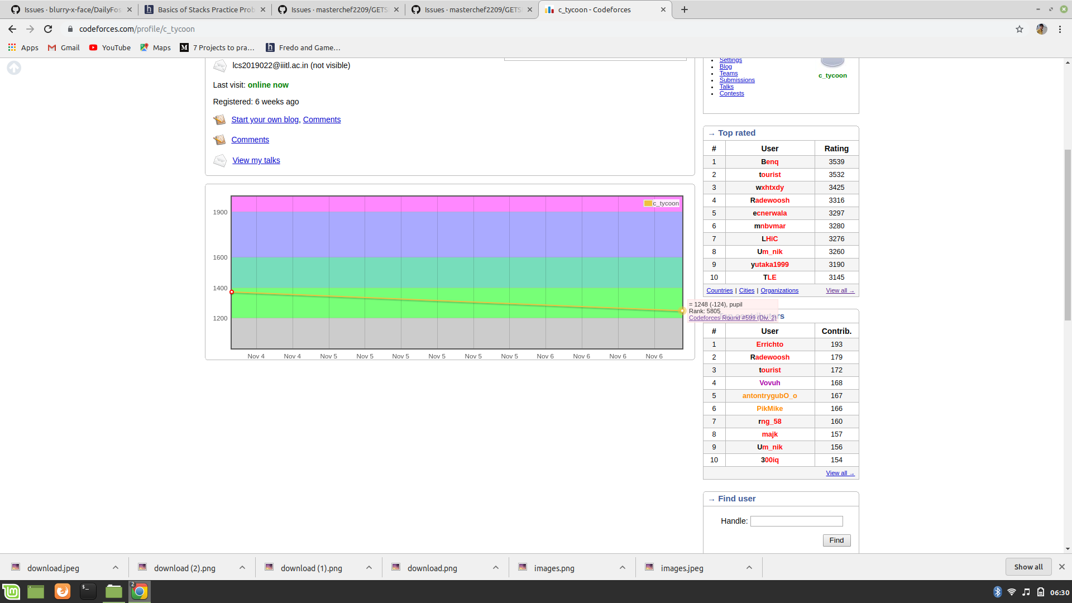Click the View all contributors link

(839, 472)
